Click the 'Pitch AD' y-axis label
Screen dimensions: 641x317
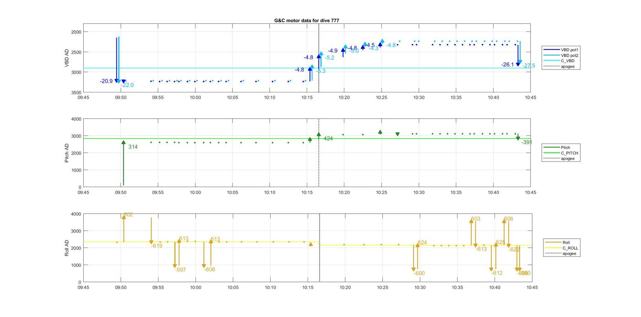tap(67, 153)
